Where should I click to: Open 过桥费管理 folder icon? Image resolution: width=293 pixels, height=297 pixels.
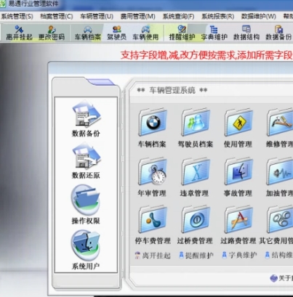coord(196,219)
